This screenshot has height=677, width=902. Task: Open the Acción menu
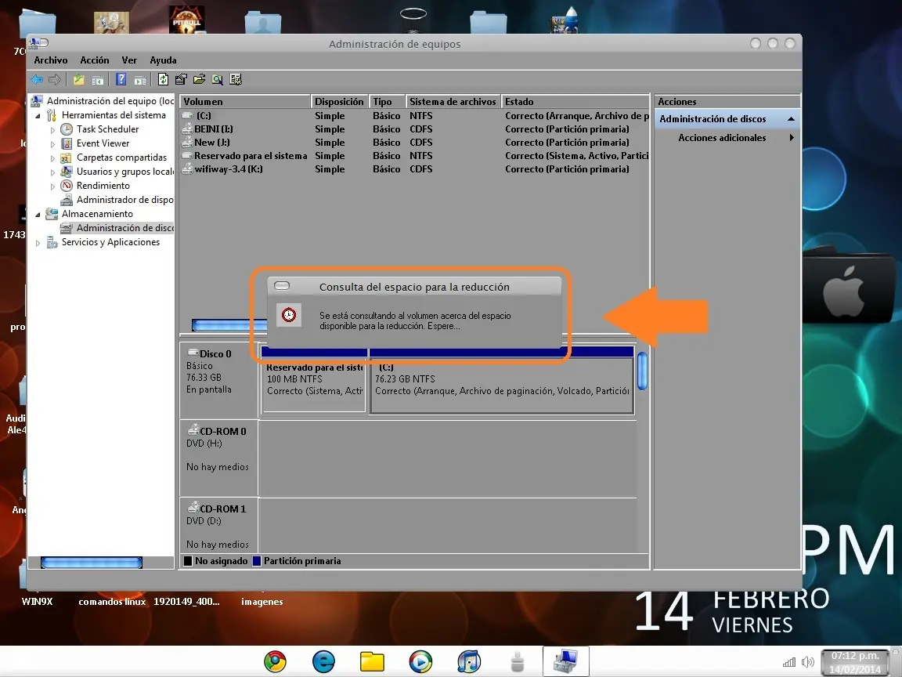click(x=94, y=60)
